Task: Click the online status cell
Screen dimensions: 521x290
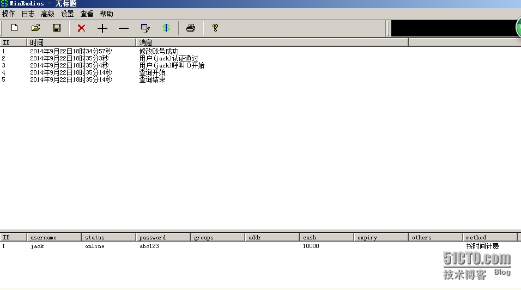Action: 95,246
